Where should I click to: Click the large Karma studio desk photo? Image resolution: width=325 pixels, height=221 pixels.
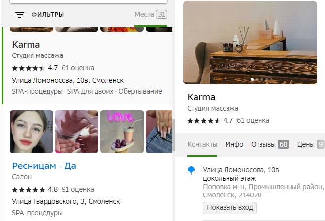pos(250,43)
